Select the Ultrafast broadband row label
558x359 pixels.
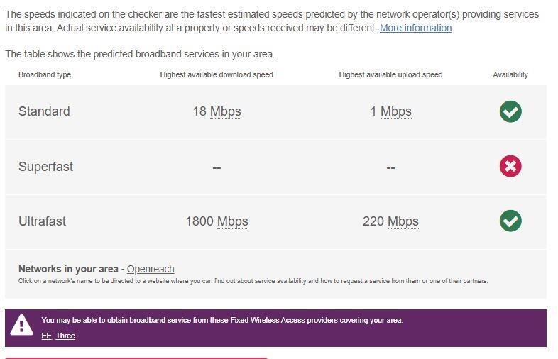pyautogui.click(x=42, y=221)
